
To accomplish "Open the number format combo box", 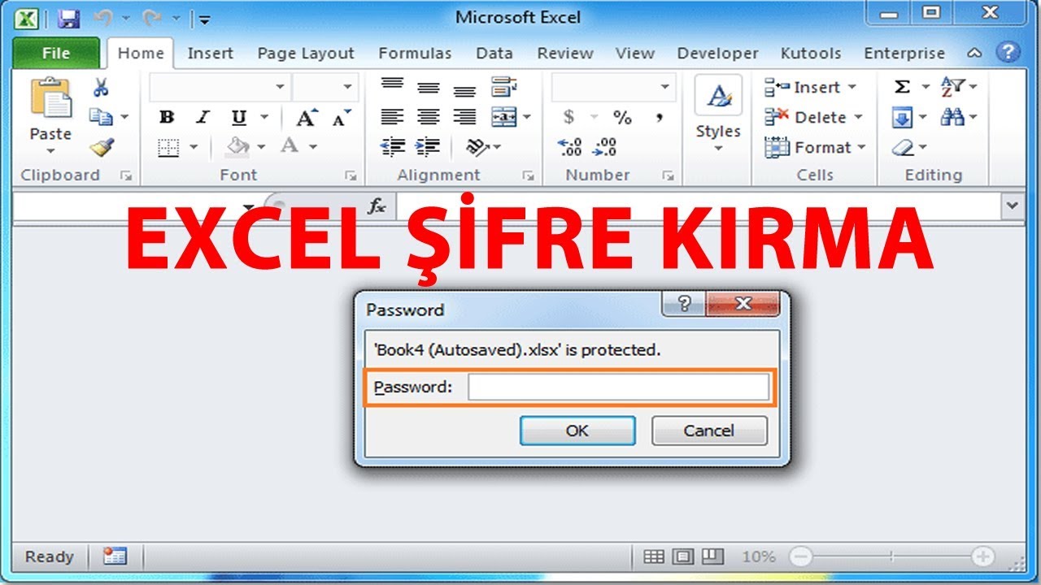I will (613, 87).
